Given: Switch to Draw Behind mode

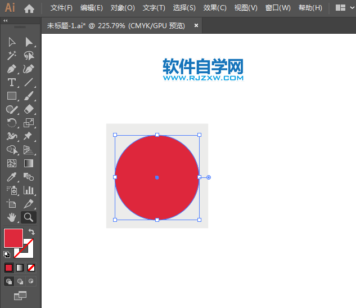Looking at the screenshot, I should point(20,281).
